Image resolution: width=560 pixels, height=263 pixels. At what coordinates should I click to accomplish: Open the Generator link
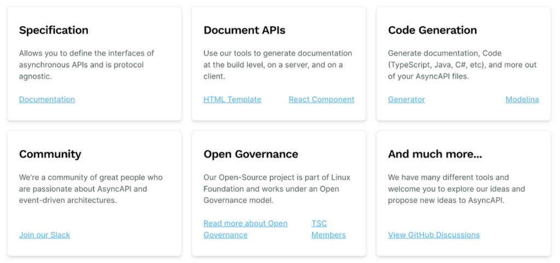406,99
